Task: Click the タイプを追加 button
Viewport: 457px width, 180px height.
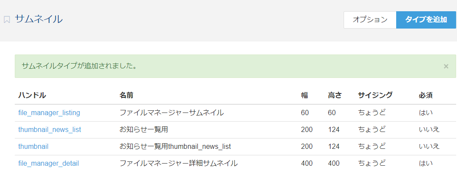Action: pos(426,20)
